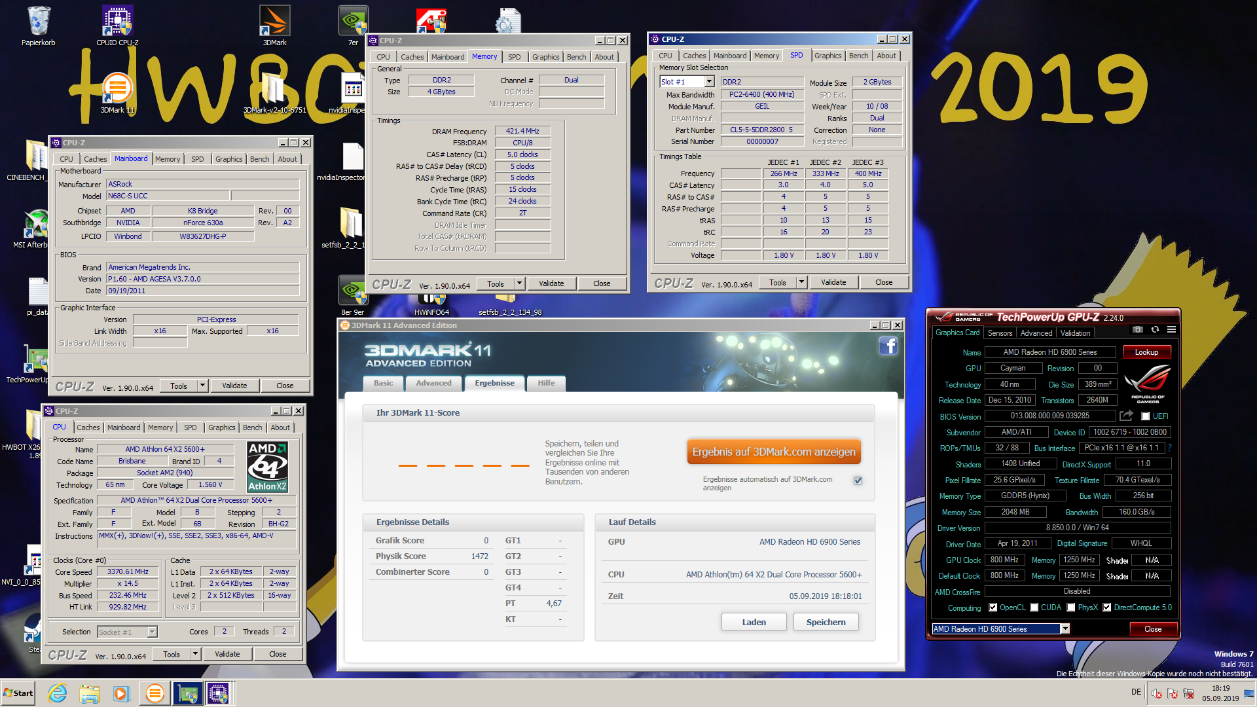Click Validate in the SPD CPU-Z window
1257x707 pixels.
click(x=833, y=282)
